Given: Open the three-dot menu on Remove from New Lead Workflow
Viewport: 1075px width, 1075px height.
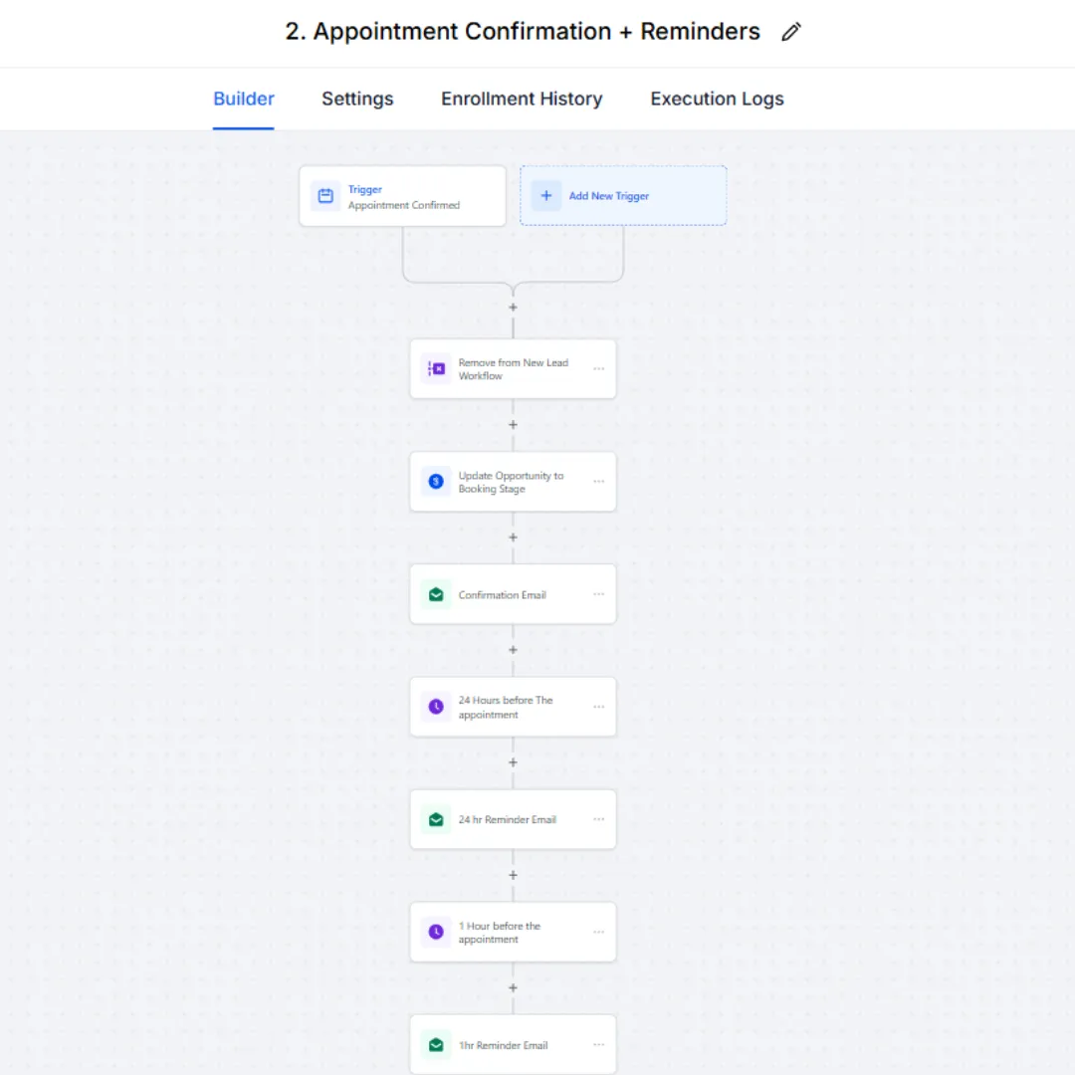Looking at the screenshot, I should pyautogui.click(x=598, y=369).
